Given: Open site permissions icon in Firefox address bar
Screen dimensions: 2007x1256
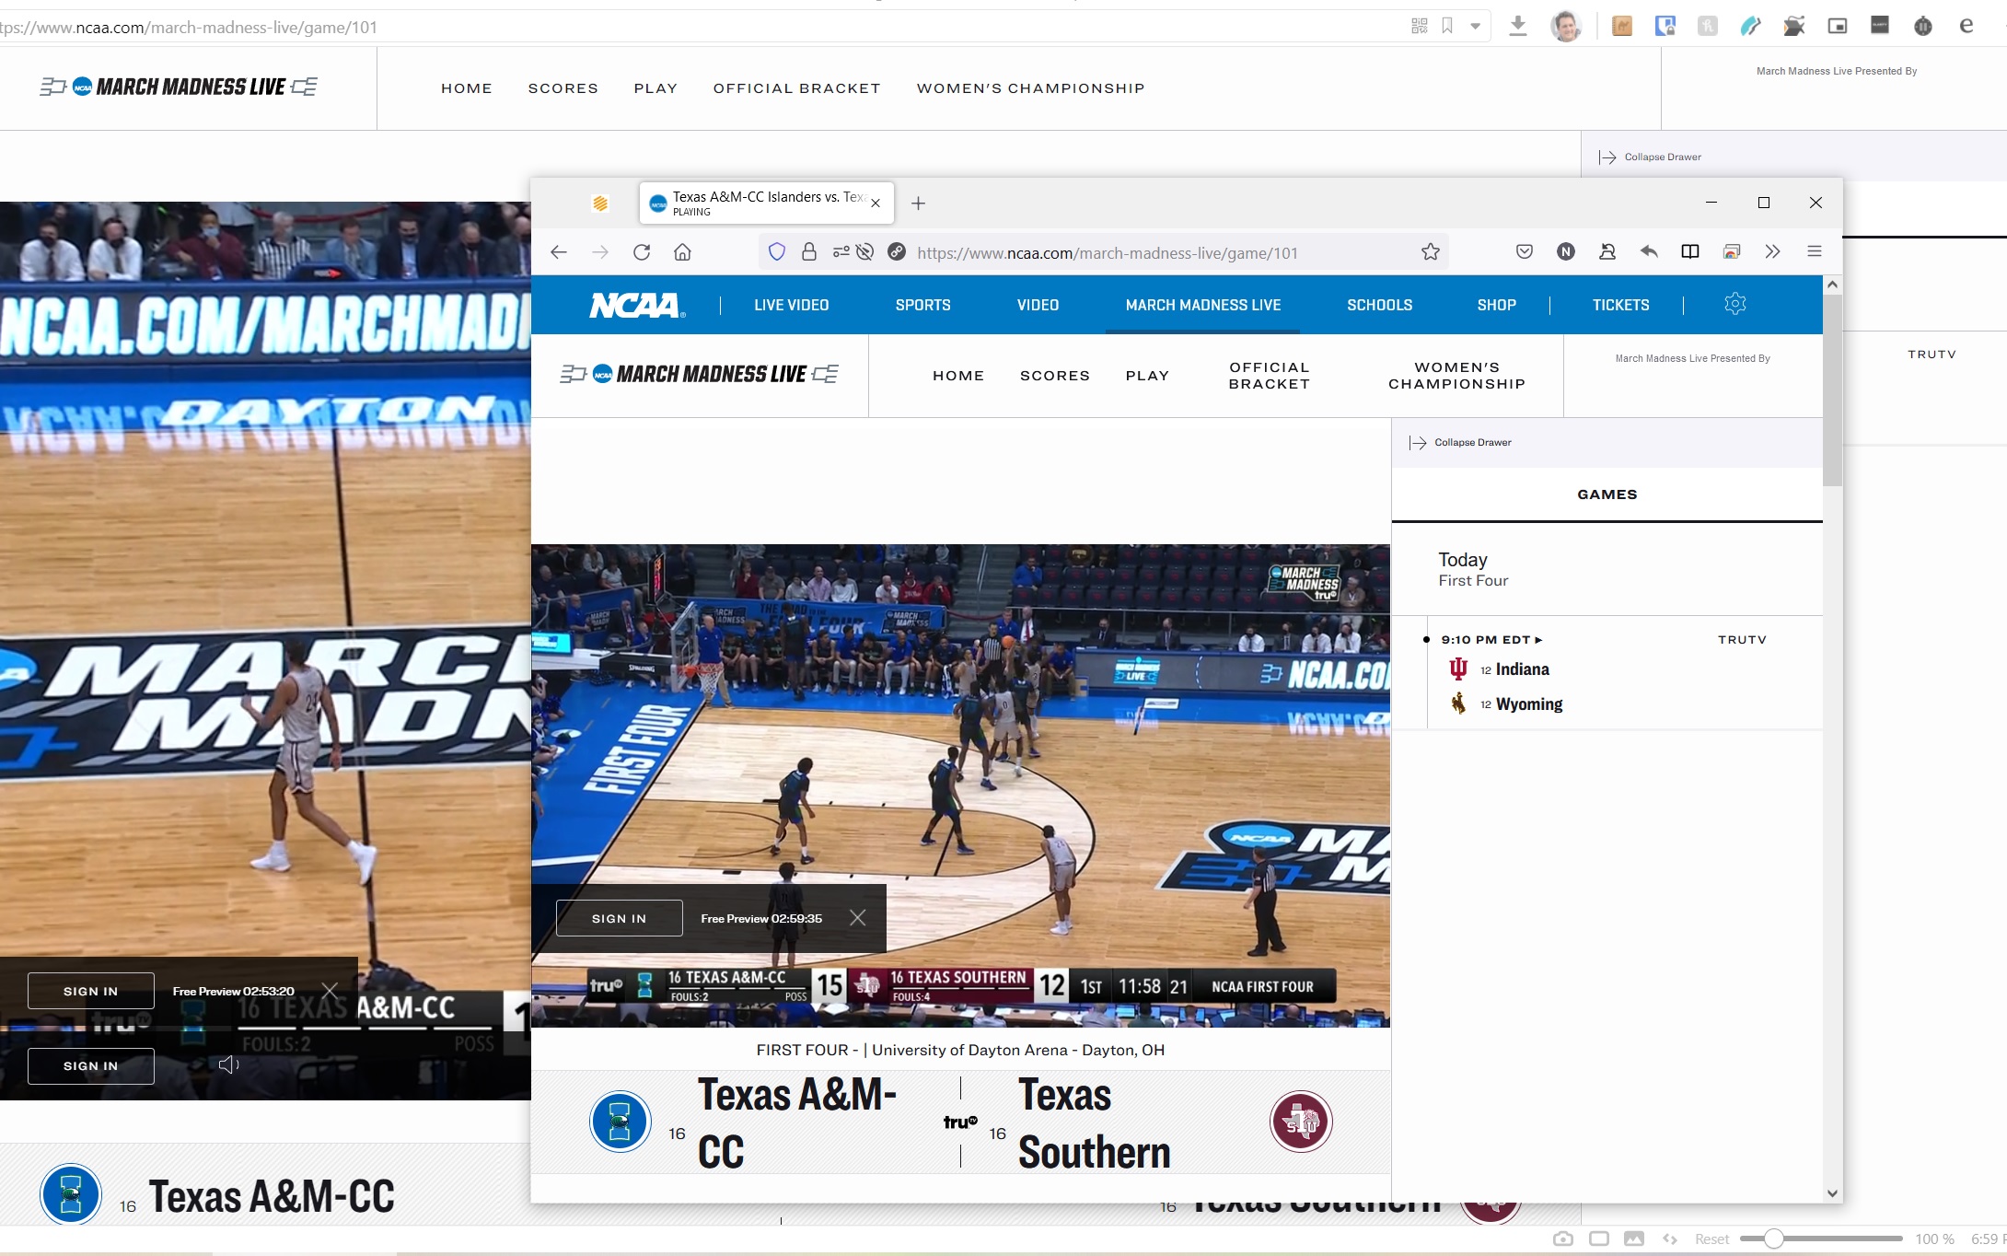Looking at the screenshot, I should click(841, 252).
